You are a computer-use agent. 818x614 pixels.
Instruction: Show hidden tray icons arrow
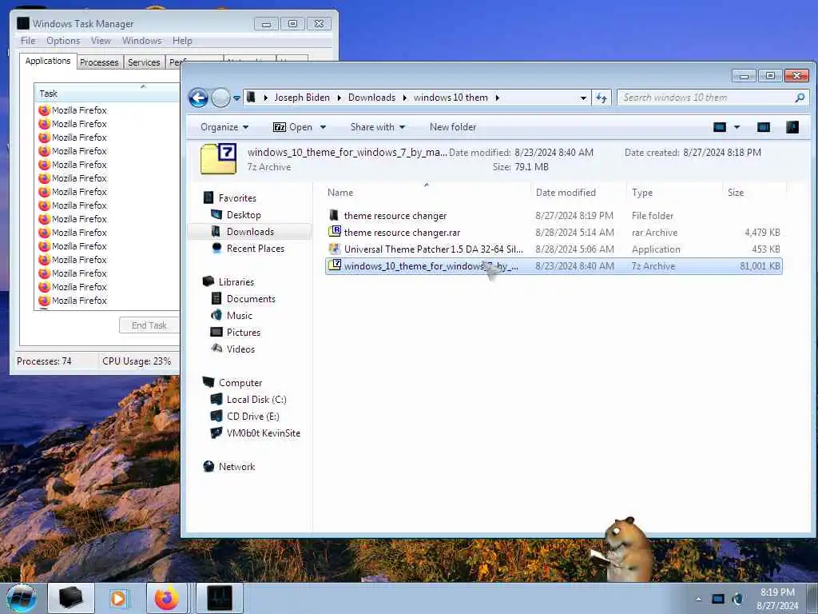tap(698, 599)
